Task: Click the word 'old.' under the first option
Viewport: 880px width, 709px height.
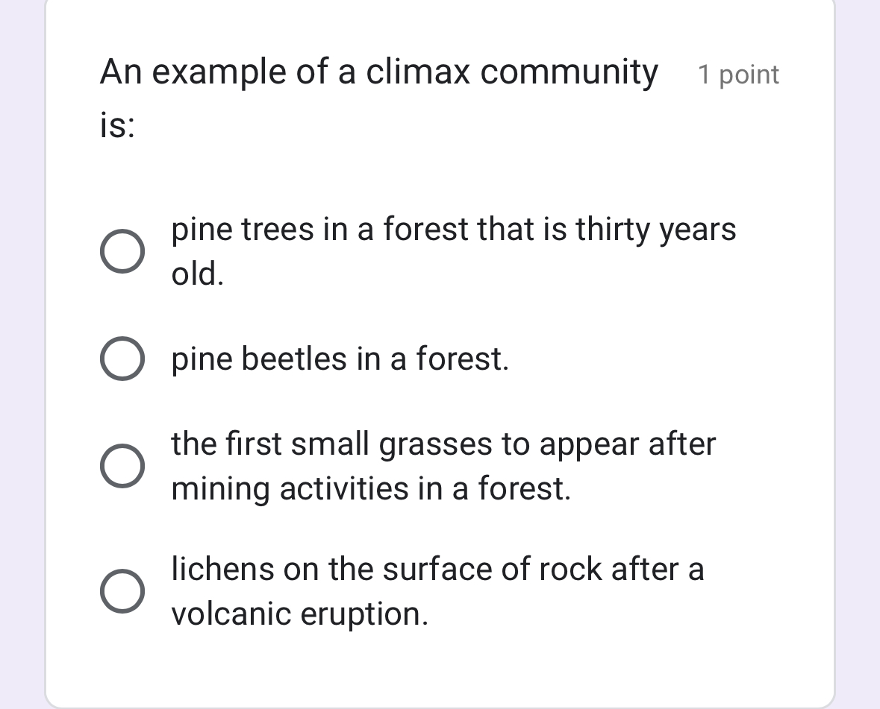Action: pos(196,275)
